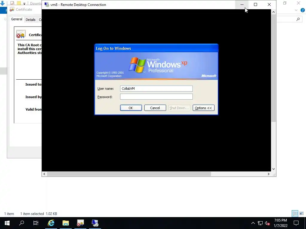Click the Options << button
The image size is (306, 229).
pos(203,108)
